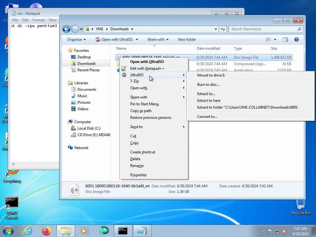Viewport: 316px width, 237px height.
Task: Choose Cut from the context menu
Action: pos(154,136)
